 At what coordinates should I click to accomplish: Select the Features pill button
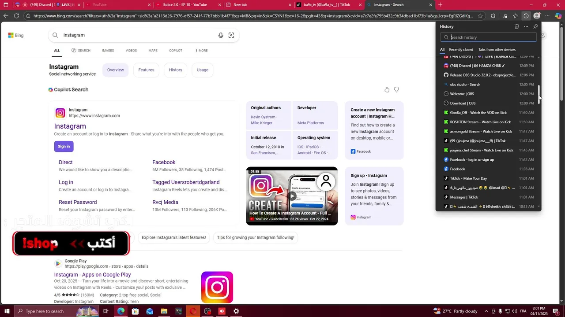click(x=146, y=70)
